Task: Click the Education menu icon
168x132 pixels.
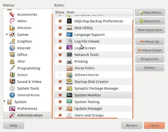Action: [x=12, y=28]
